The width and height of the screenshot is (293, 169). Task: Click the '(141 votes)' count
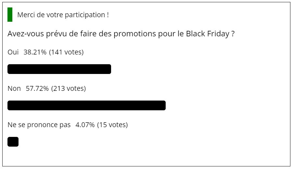click(x=66, y=52)
